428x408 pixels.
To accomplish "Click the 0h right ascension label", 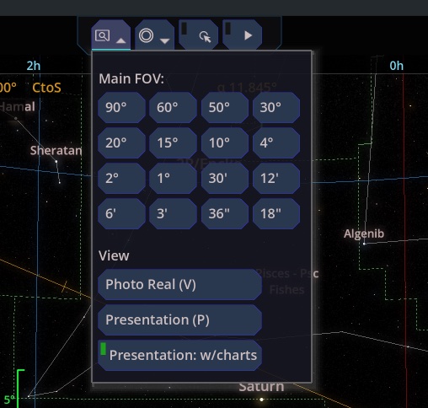I will 396,66.
